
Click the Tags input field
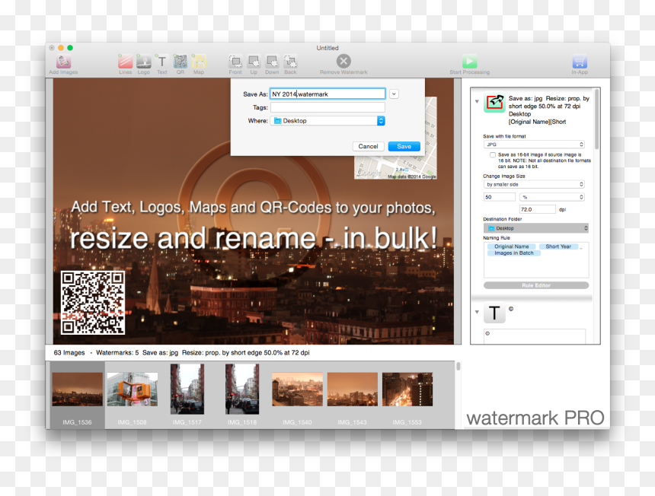pos(328,107)
